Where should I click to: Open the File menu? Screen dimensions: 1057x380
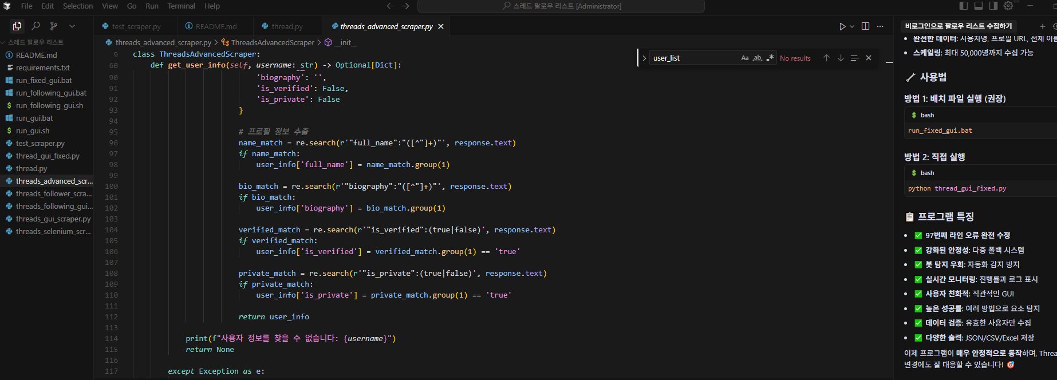[x=27, y=6]
